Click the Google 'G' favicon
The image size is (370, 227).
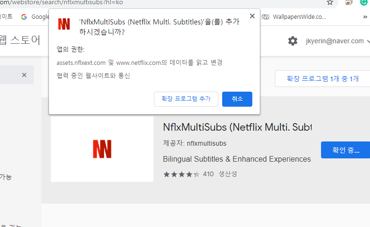tap(24, 17)
